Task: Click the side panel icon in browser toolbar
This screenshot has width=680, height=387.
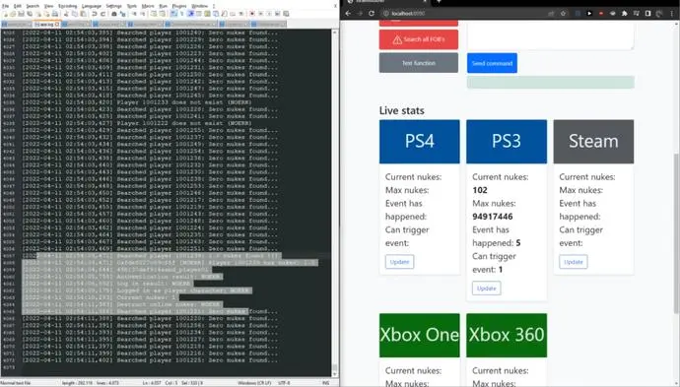Action: (647, 14)
